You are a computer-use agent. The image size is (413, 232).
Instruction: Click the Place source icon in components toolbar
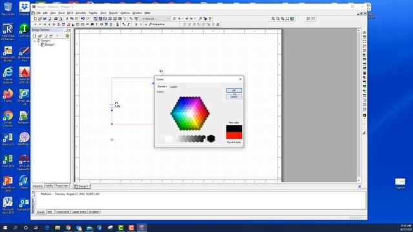pyautogui.click(x=35, y=24)
